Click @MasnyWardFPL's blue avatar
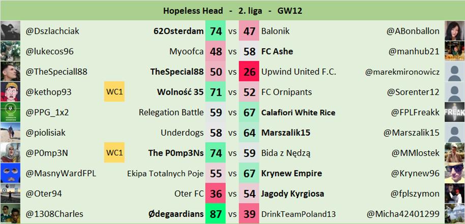This screenshot has width=465, height=224. [10, 174]
